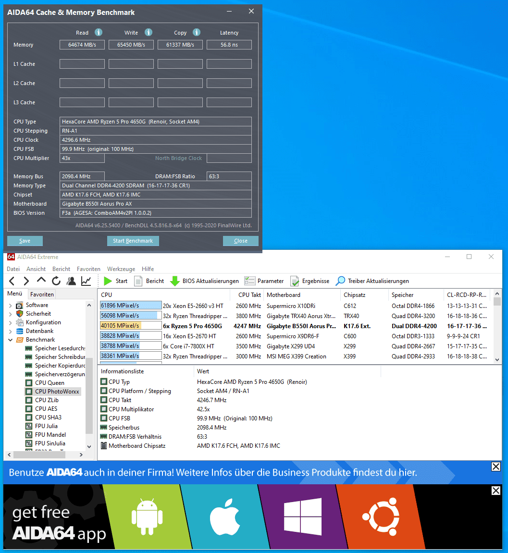
Task: Go forward with the right arrow
Action: [x=26, y=281]
